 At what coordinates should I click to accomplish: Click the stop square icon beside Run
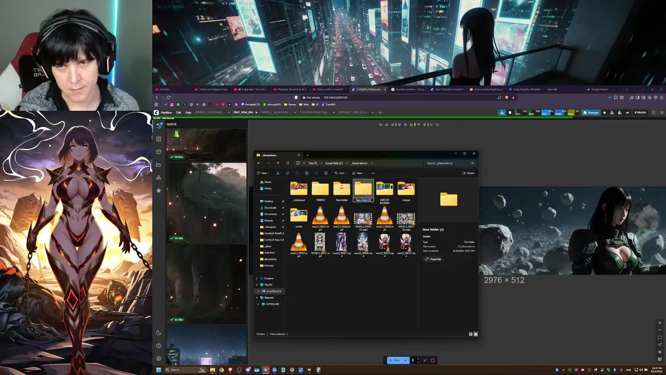tap(432, 360)
